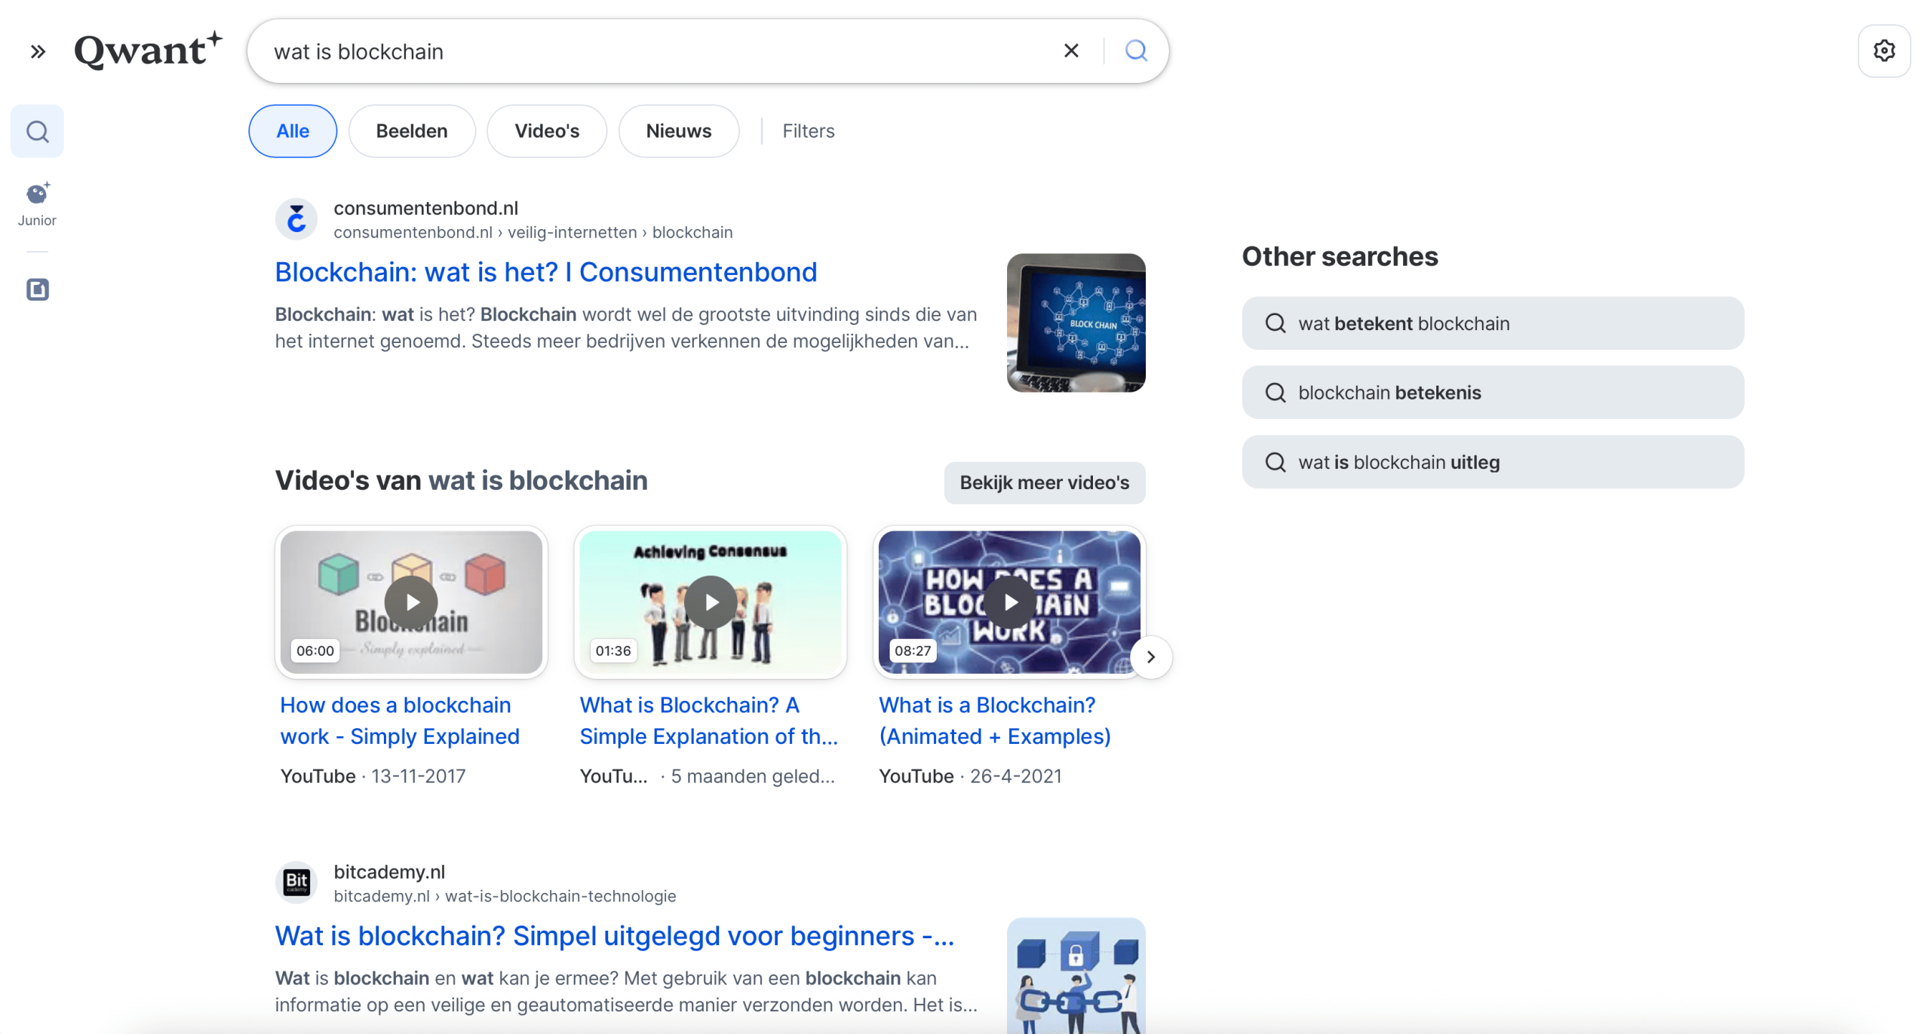Expand the sidebar with double chevron icon
Image resolution: width=1931 pixels, height=1034 pixels.
[38, 51]
